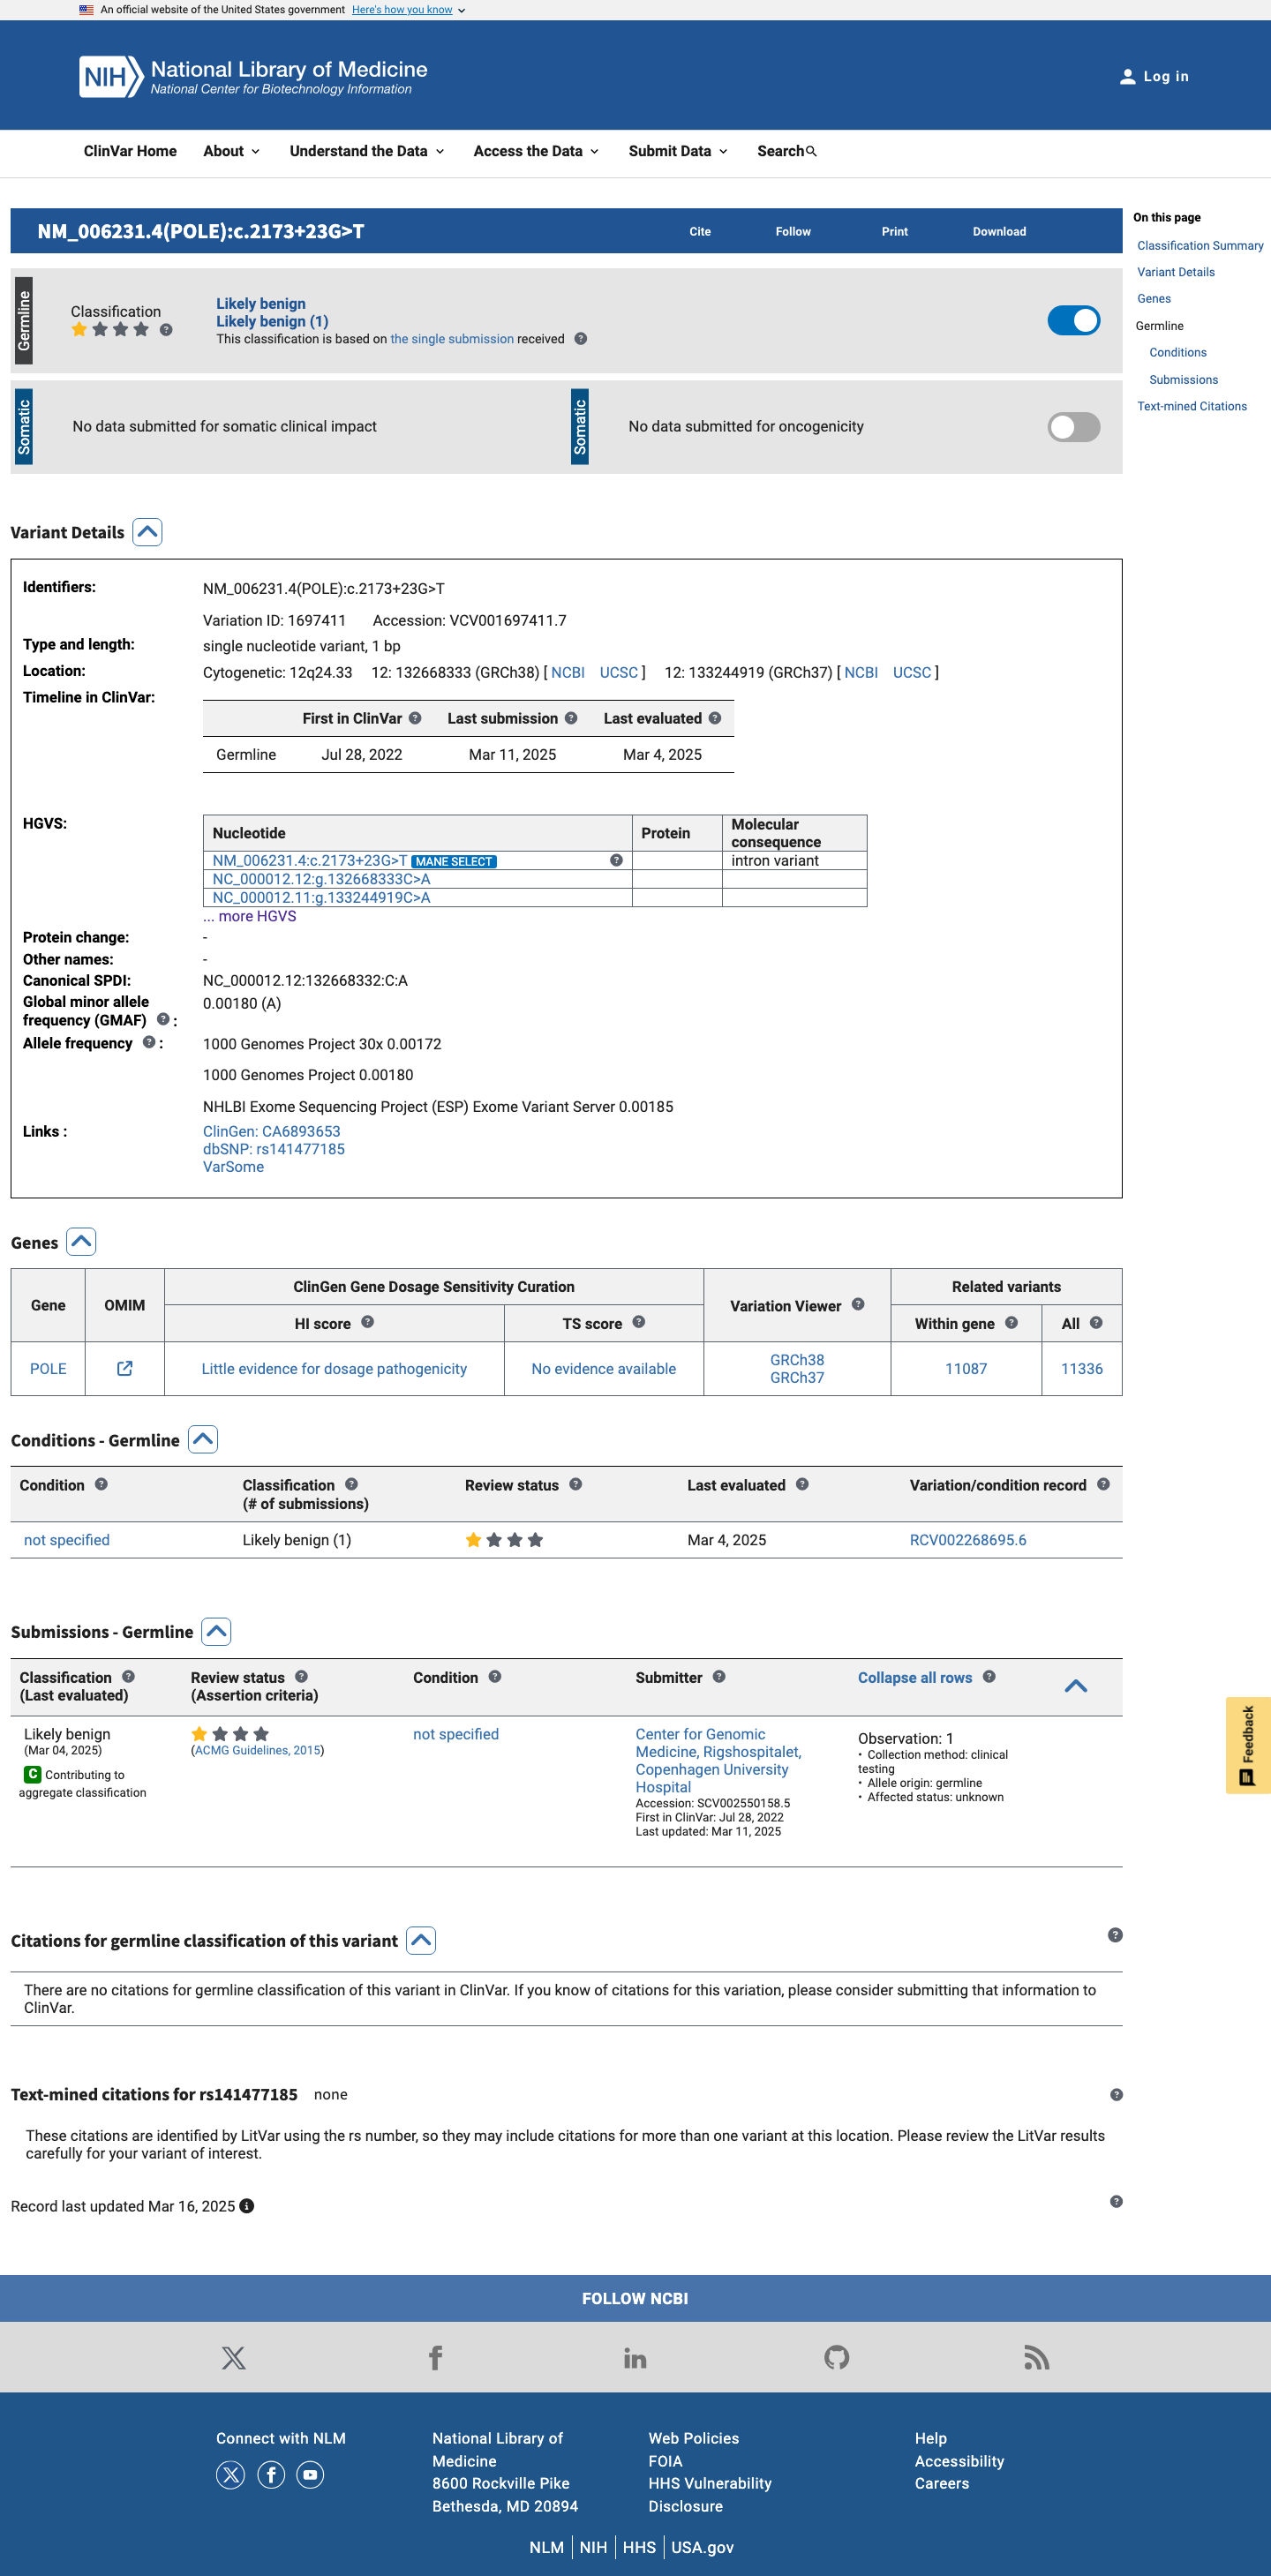The height and width of the screenshot is (2576, 1271).
Task: Click the Log in user icon
Action: pyautogui.click(x=1127, y=77)
